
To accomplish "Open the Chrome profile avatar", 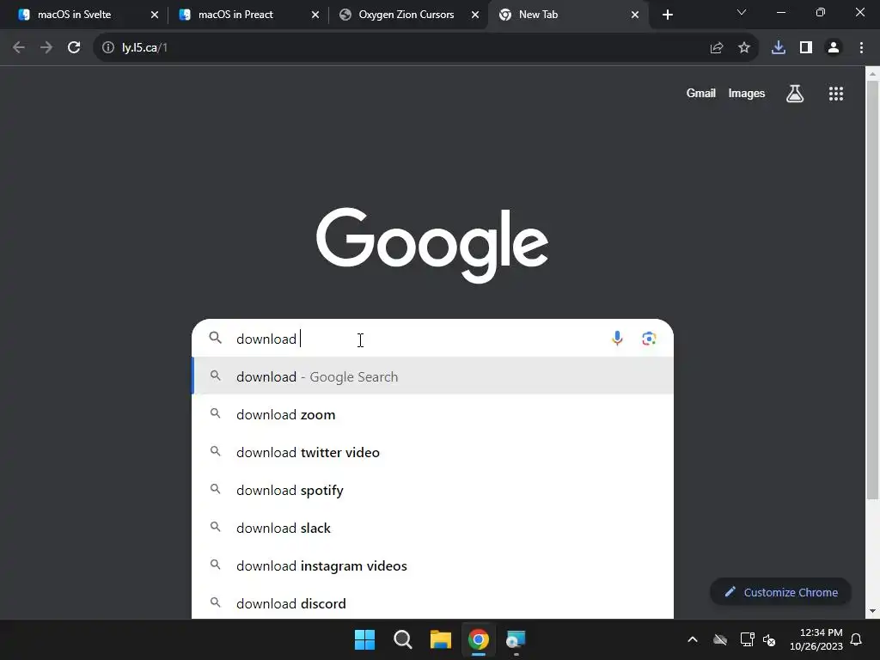I will [834, 48].
